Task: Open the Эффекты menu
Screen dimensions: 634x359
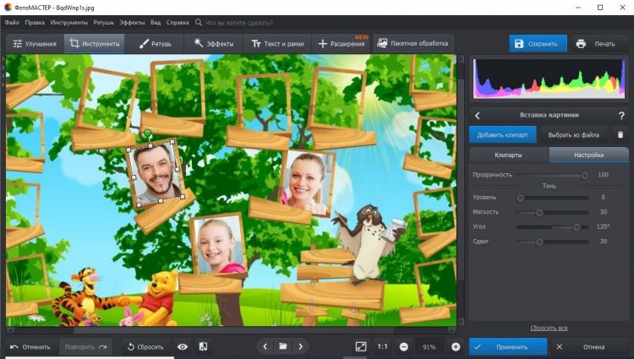Action: [131, 23]
